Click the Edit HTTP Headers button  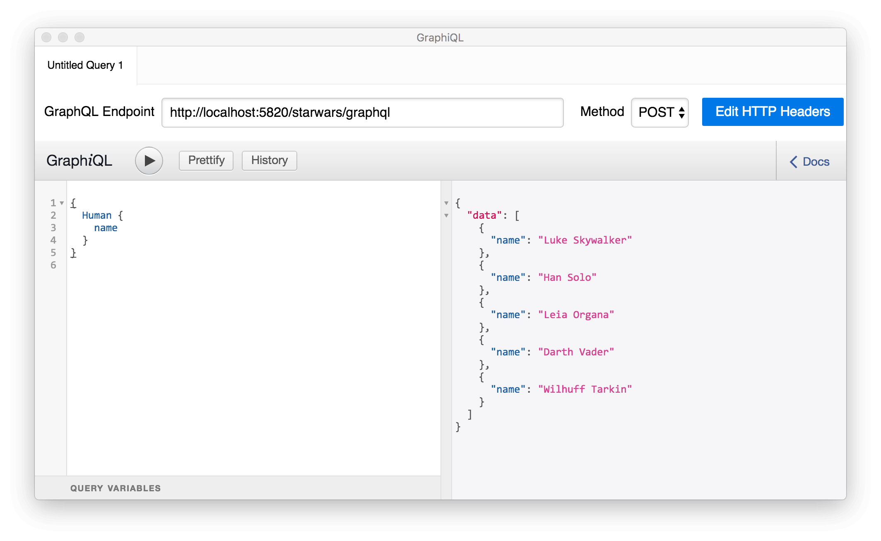(772, 111)
